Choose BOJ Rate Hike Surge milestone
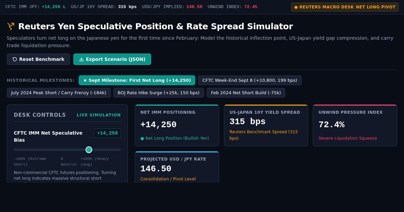The image size is (404, 212). point(159,93)
